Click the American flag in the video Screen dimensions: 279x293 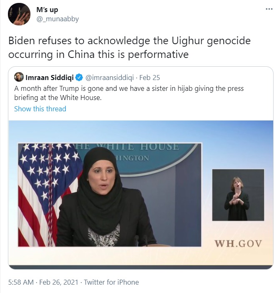coord(50,195)
